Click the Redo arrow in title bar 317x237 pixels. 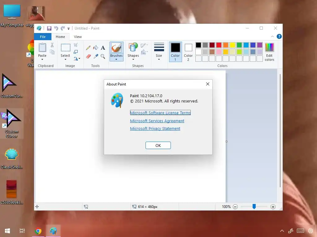(x=63, y=28)
